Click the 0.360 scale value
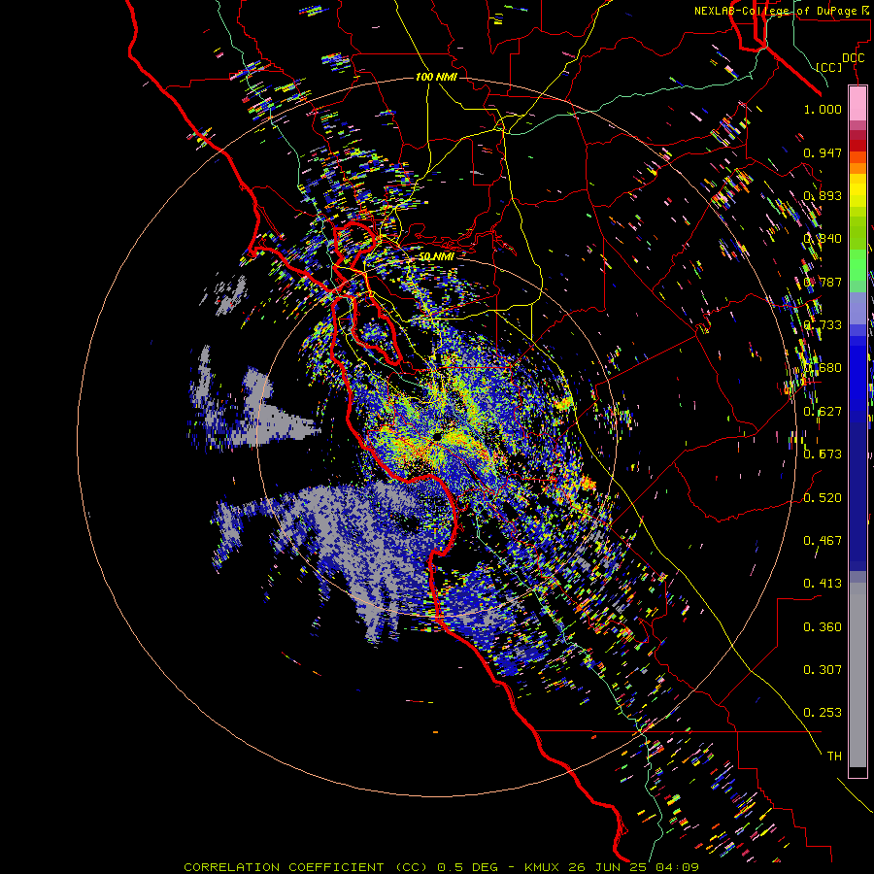This screenshot has width=874, height=874. click(823, 626)
